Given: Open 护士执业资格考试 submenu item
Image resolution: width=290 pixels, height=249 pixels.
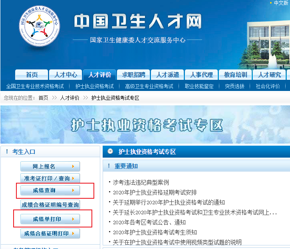Looking at the screenshot, I should pos(94,86).
